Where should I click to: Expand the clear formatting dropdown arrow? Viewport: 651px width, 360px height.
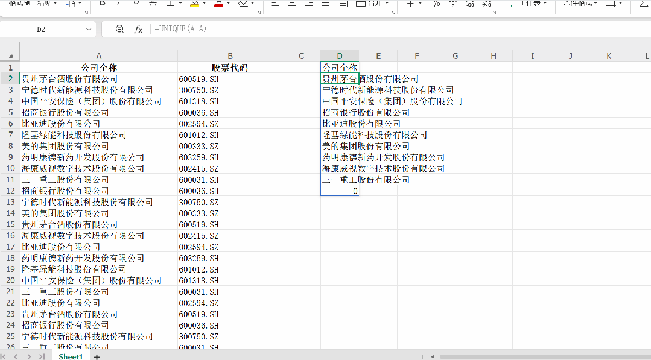tap(252, 3)
